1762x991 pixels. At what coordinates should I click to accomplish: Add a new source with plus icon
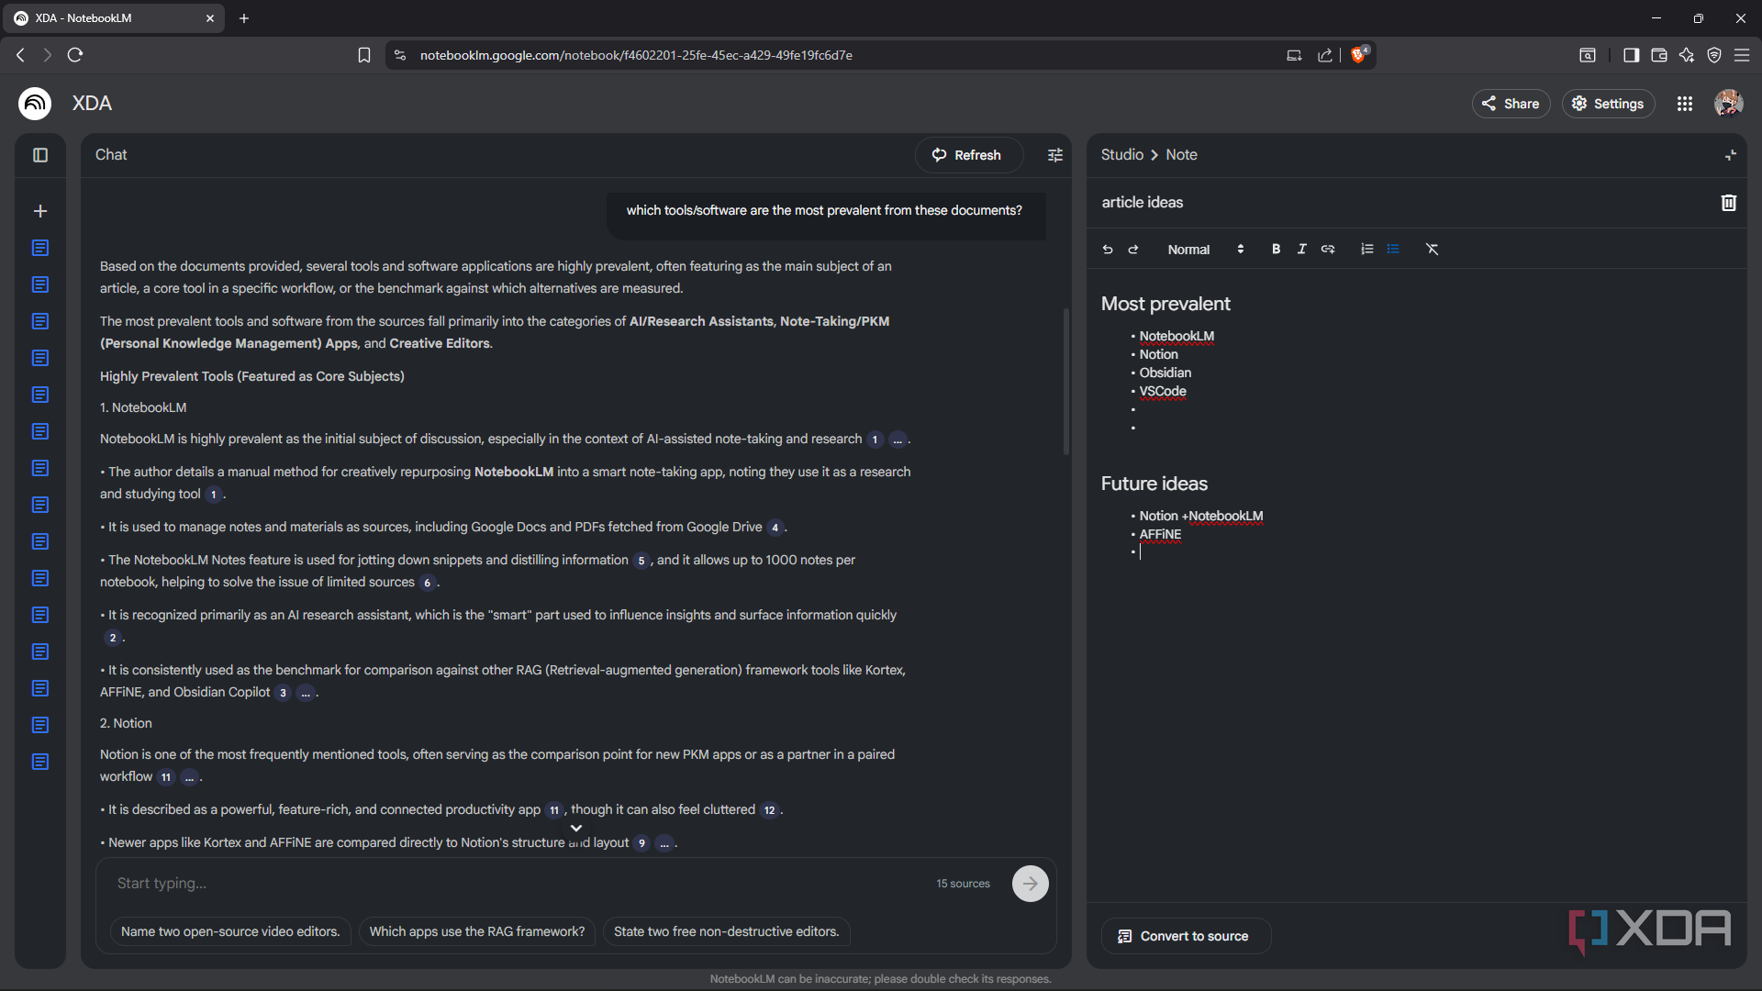click(x=40, y=211)
